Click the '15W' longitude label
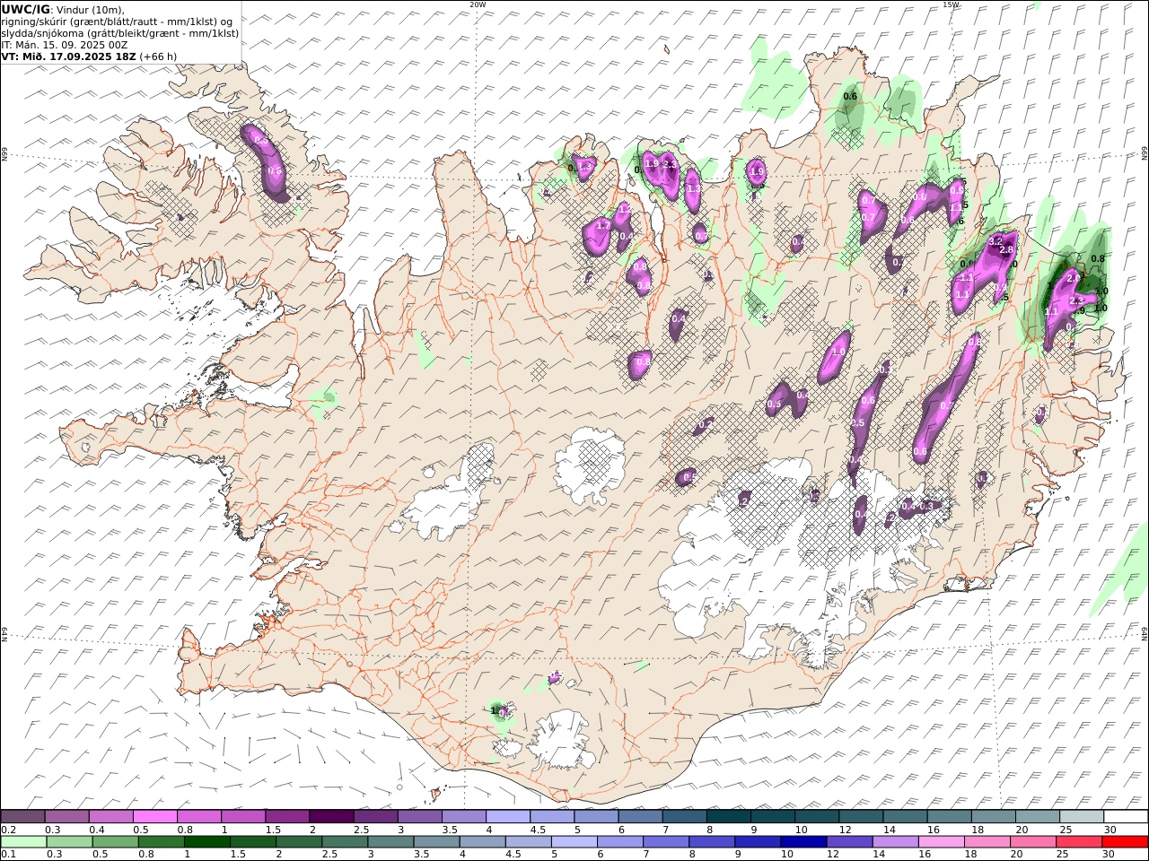 click(x=951, y=4)
